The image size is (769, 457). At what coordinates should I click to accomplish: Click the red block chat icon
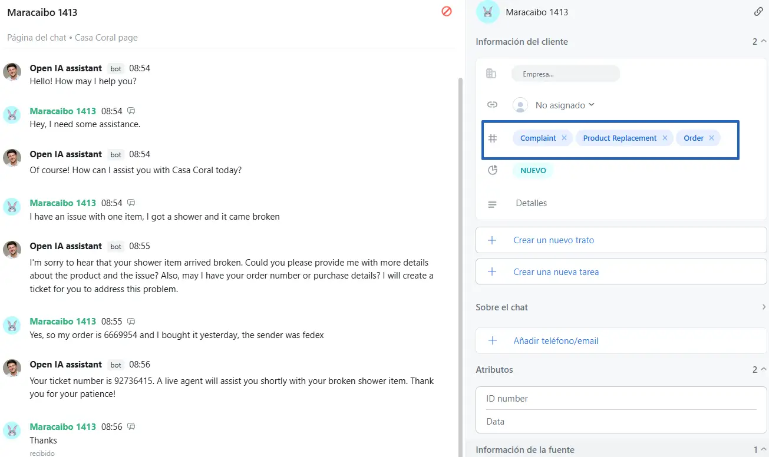click(x=447, y=11)
